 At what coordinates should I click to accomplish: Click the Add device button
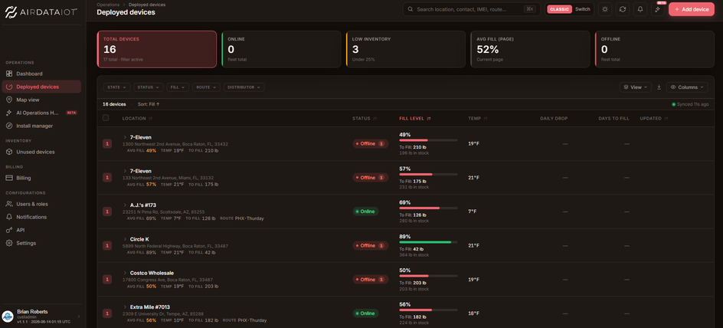click(x=691, y=9)
